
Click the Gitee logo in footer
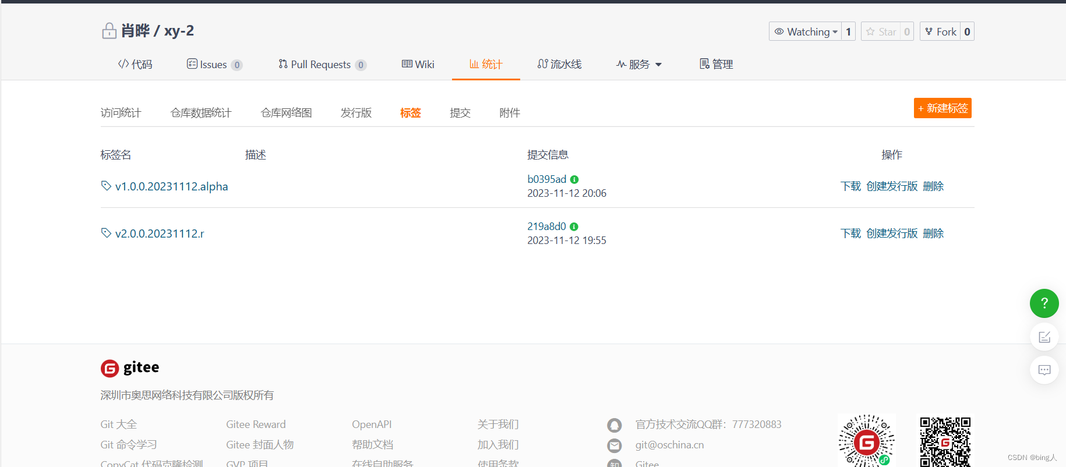(x=130, y=368)
